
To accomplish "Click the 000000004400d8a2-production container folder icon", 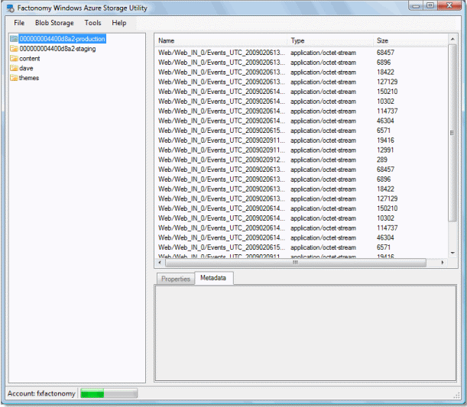I will [14, 39].
